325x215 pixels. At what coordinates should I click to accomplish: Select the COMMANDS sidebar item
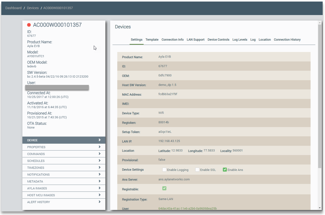[64, 154]
